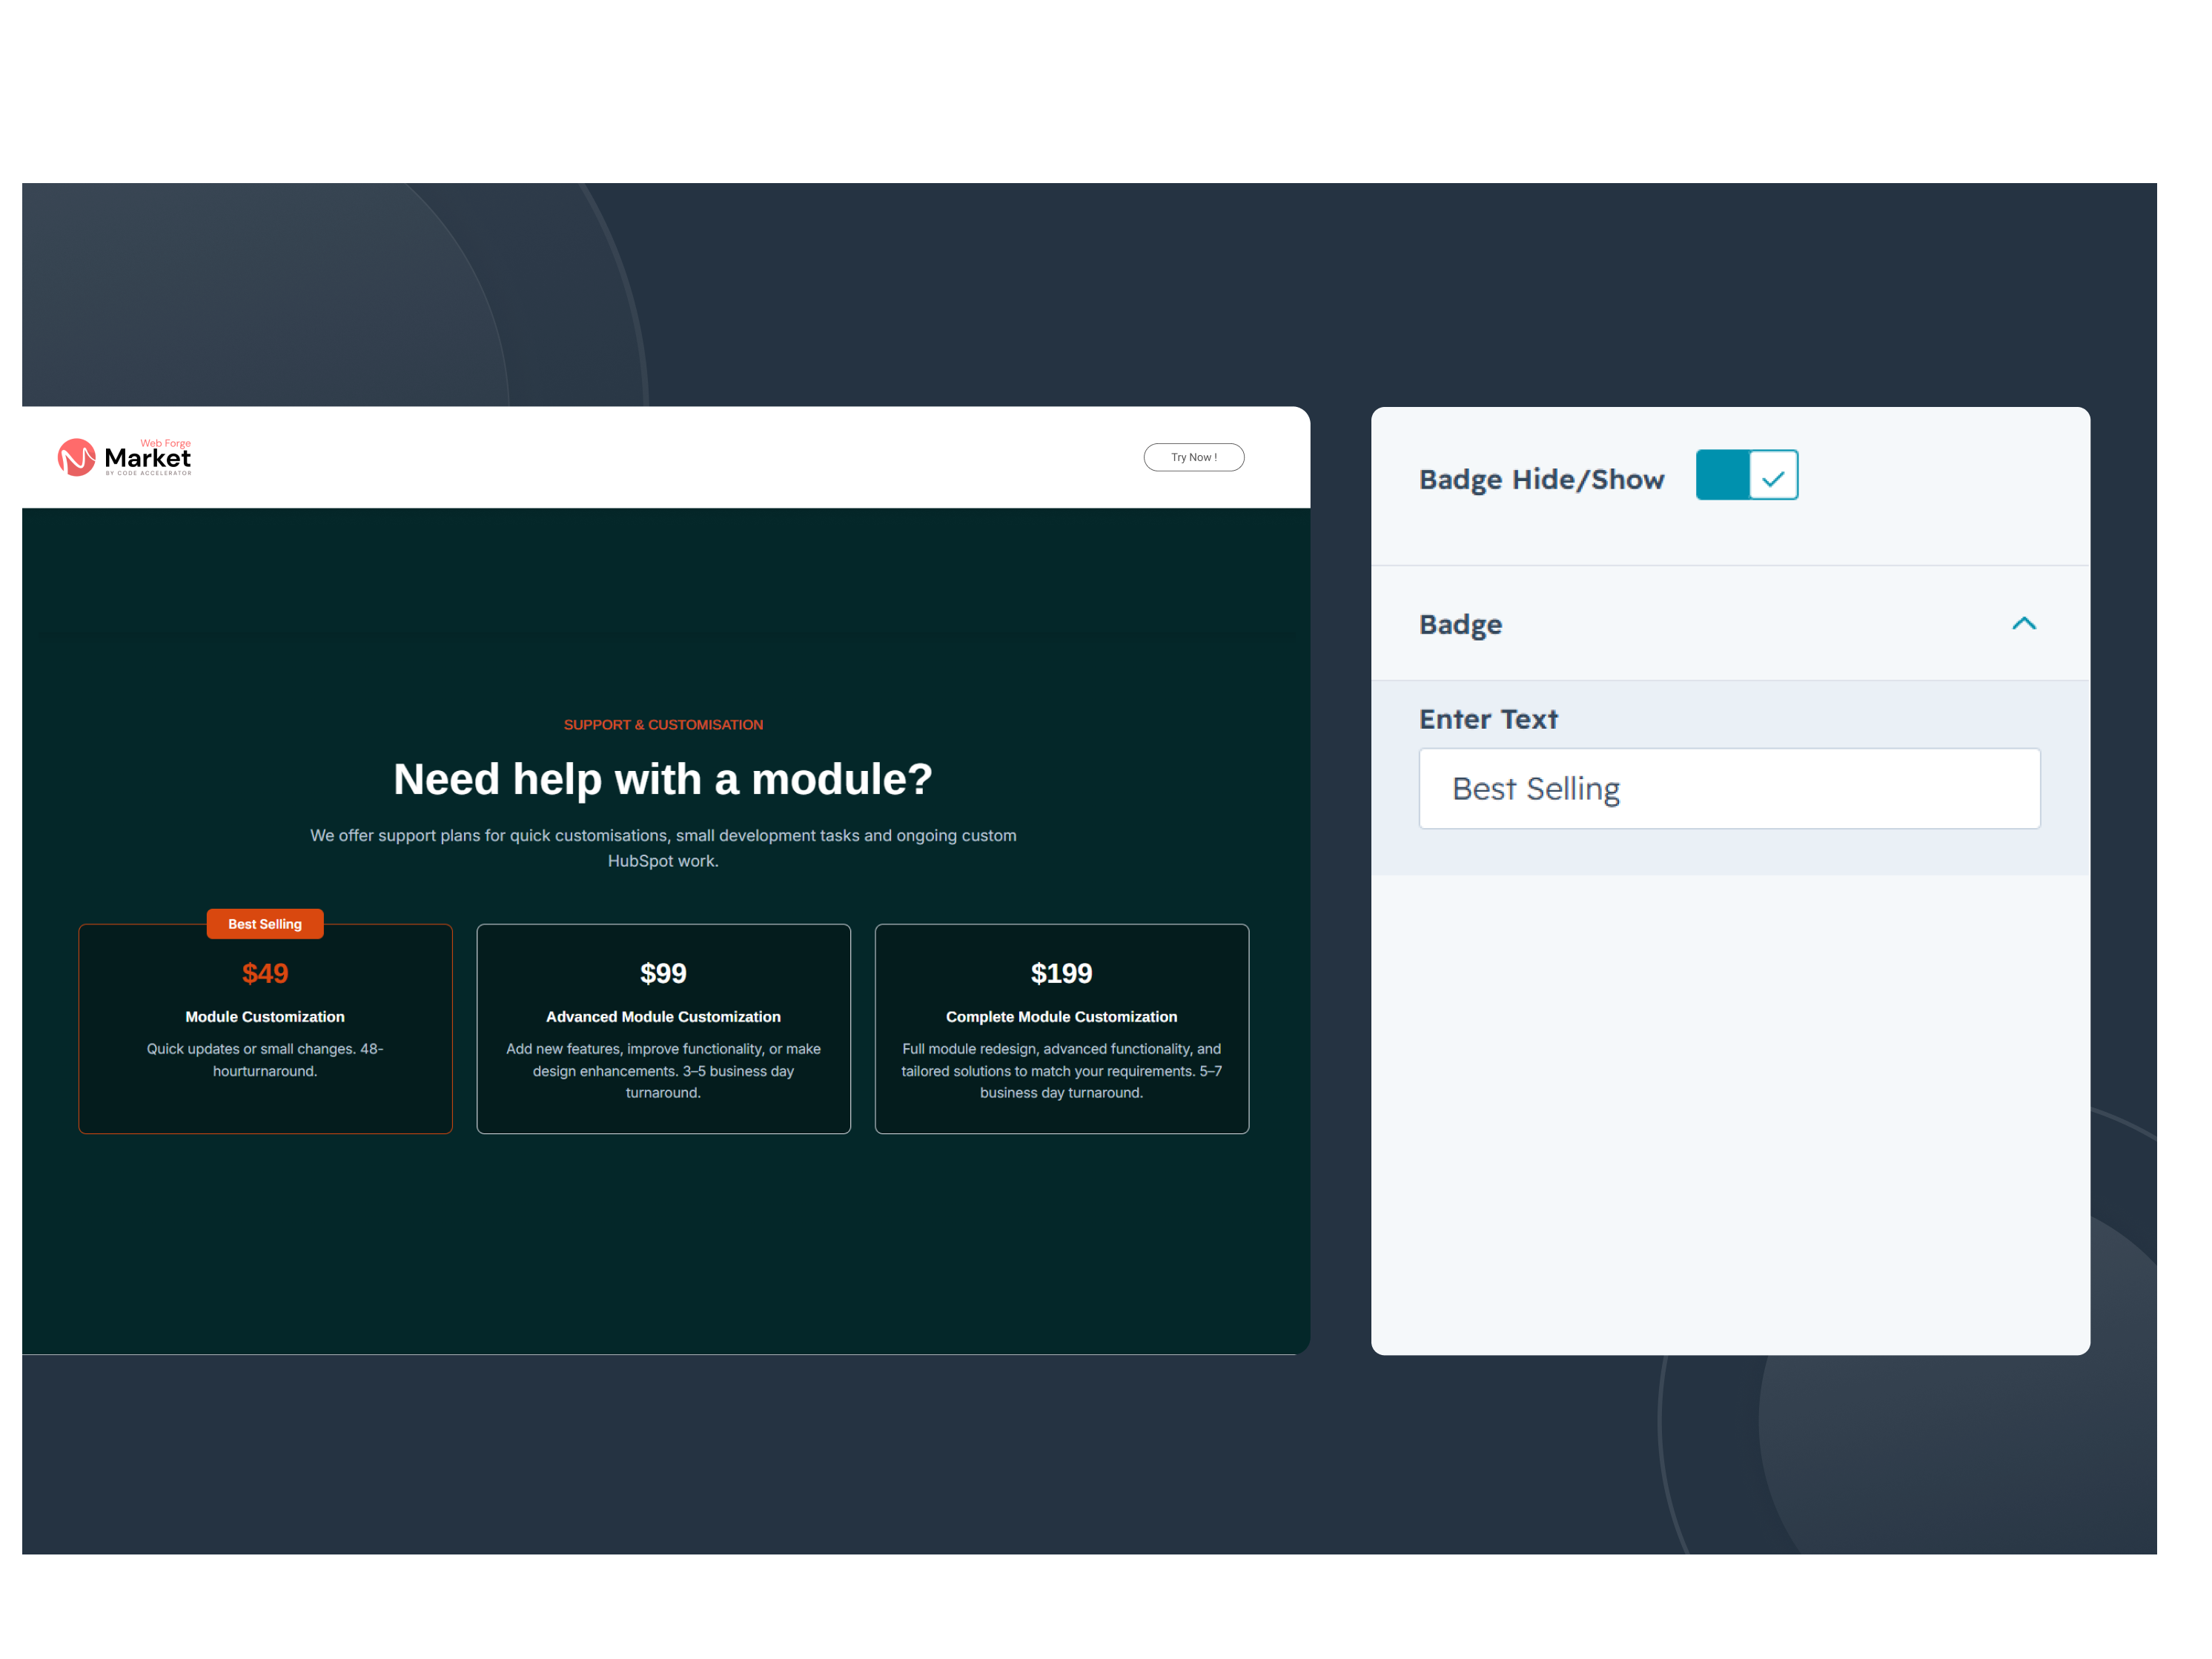Select the $199 price
This screenshot has height=1659, width=2212.
click(1061, 973)
